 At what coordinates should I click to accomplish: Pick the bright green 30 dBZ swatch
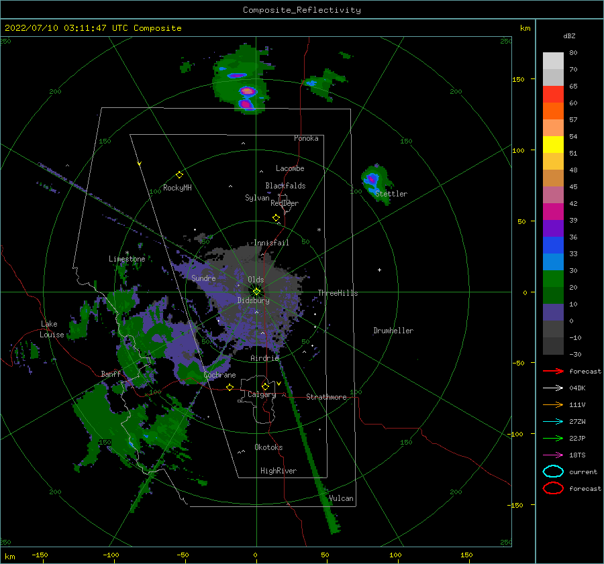(553, 278)
